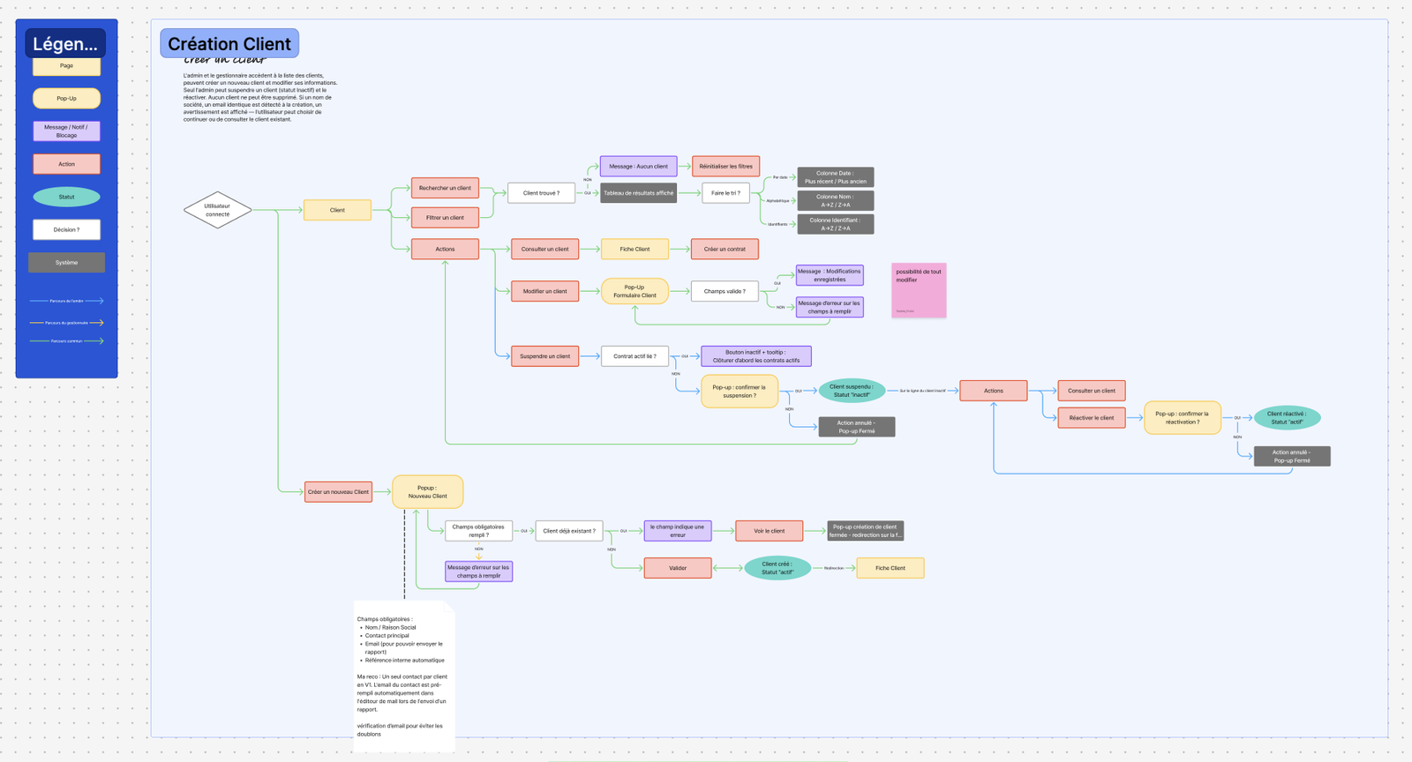
Task: Select the 'Bouton inactif + tooltip' message node
Action: (755, 356)
